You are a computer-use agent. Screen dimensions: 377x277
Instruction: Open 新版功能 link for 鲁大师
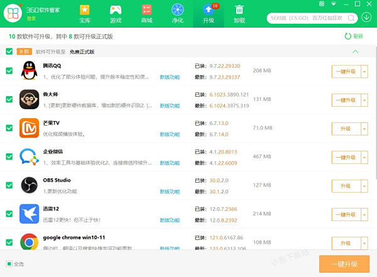coord(170,106)
